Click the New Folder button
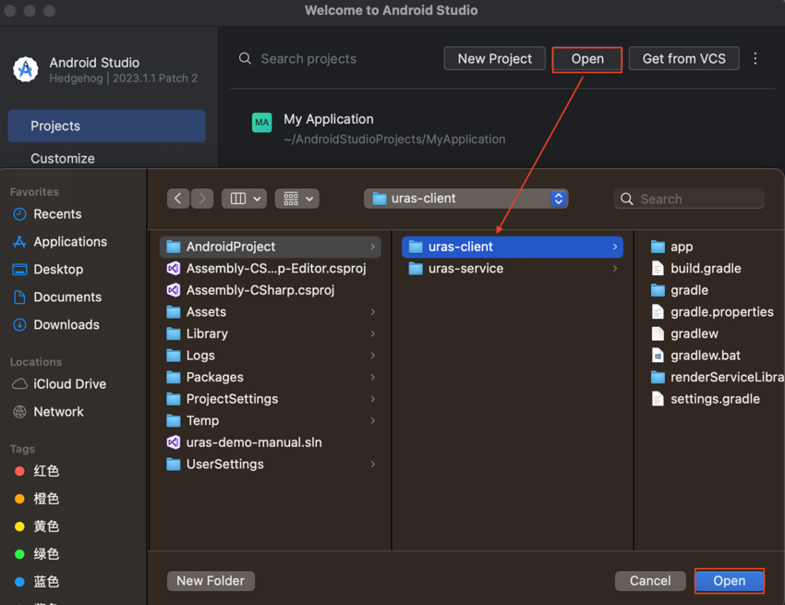This screenshot has width=785, height=605. click(211, 581)
